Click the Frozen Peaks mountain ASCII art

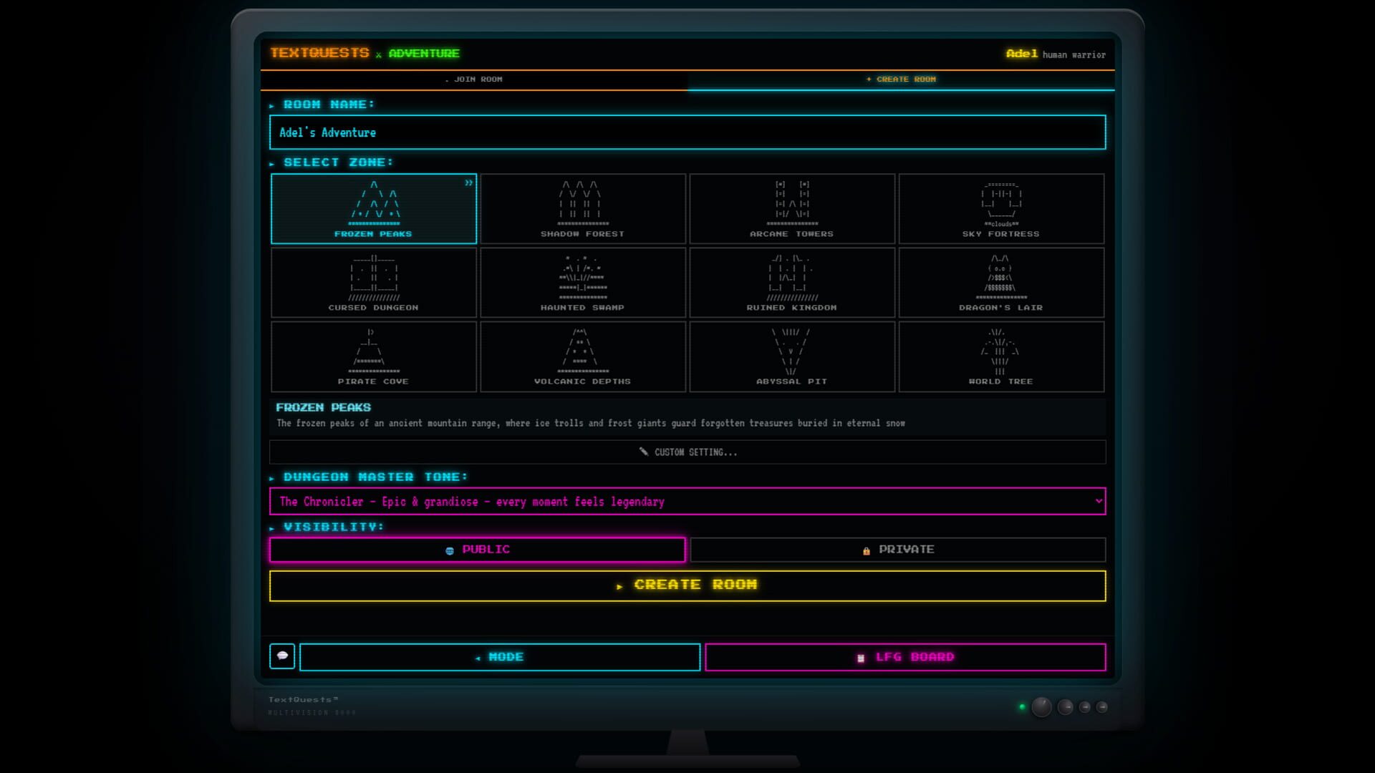[x=374, y=204]
